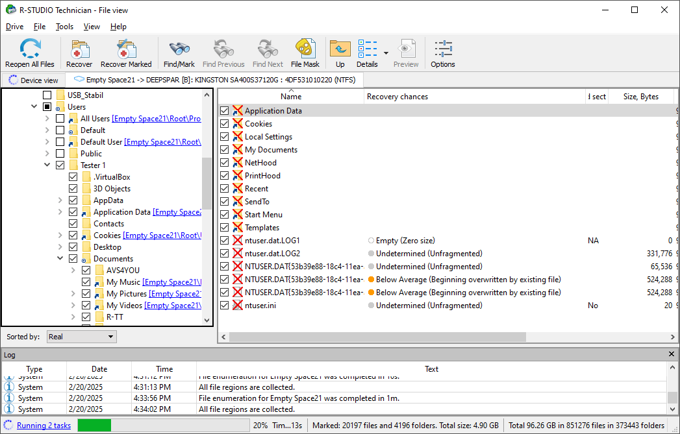Collapse the Users tree node
680x434 pixels.
(34, 106)
